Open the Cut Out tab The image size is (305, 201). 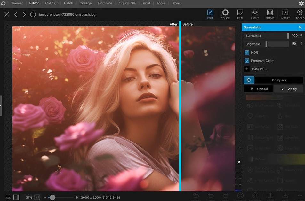coord(51,3)
